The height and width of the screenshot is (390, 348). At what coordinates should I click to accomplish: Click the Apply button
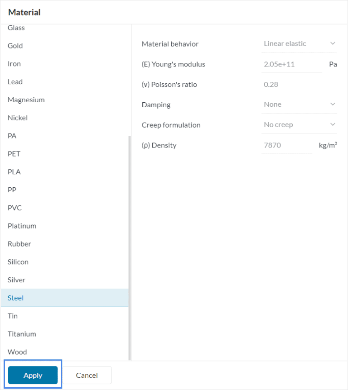tap(33, 375)
